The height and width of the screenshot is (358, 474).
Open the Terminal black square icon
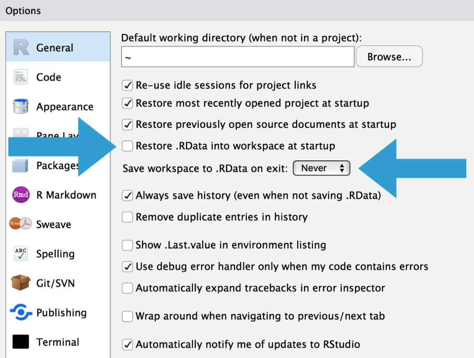(21, 342)
